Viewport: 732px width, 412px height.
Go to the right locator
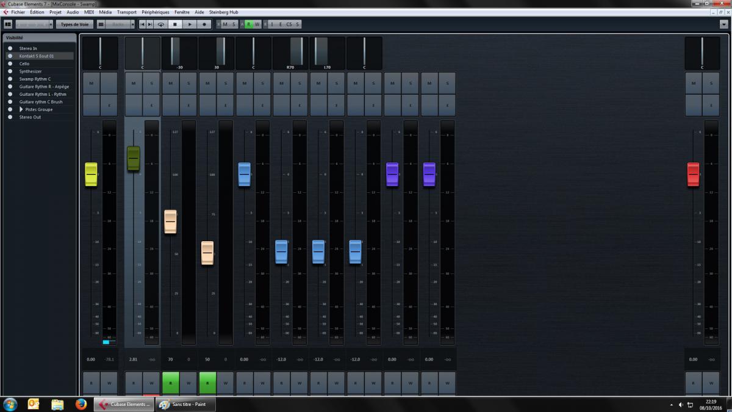tap(150, 24)
